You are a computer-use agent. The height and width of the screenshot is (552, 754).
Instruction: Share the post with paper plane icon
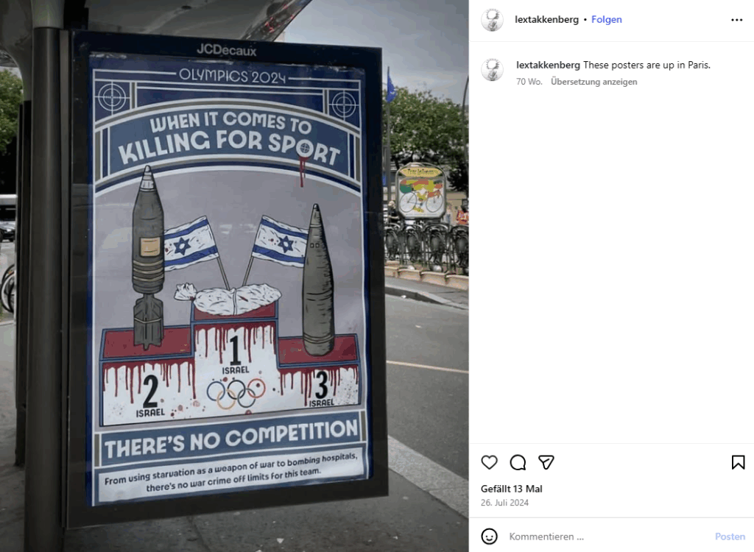[546, 462]
